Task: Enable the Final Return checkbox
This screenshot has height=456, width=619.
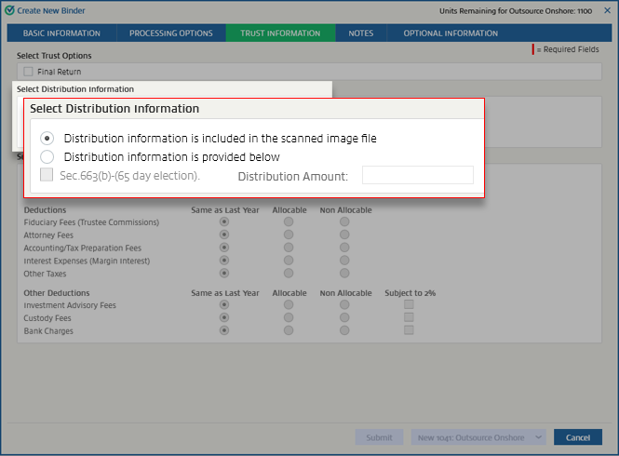Action: [28, 72]
